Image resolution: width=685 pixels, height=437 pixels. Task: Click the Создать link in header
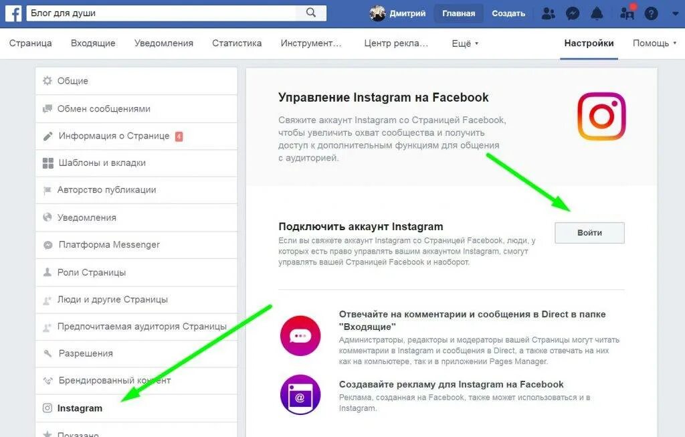tap(508, 13)
